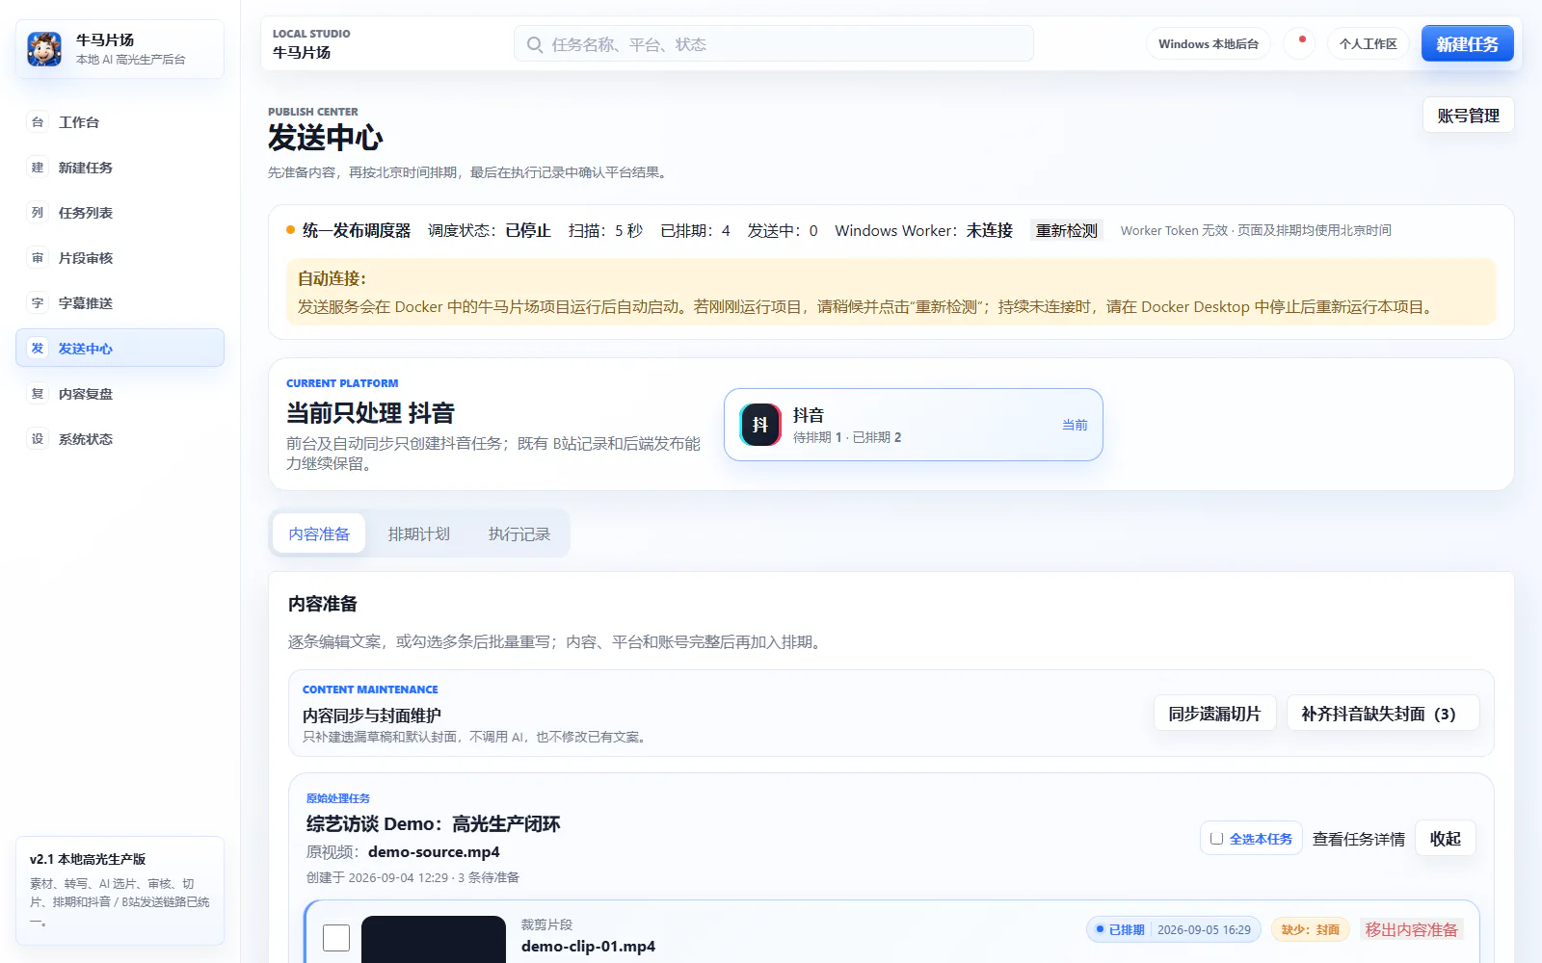This screenshot has height=963, width=1542.
Task: Click the 当前 label on 抖音 card
Action: pos(1075,425)
